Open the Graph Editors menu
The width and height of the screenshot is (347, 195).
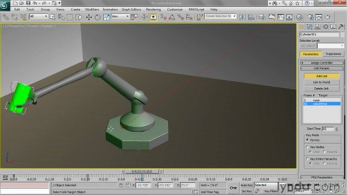[x=131, y=10]
